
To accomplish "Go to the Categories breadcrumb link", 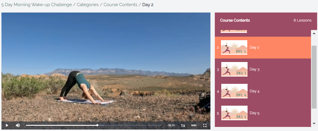I will click(x=88, y=5).
